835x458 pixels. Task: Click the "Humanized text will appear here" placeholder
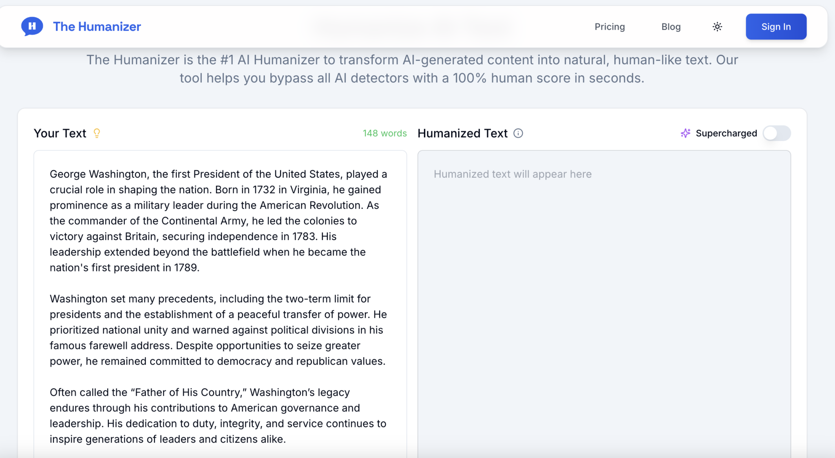click(512, 174)
